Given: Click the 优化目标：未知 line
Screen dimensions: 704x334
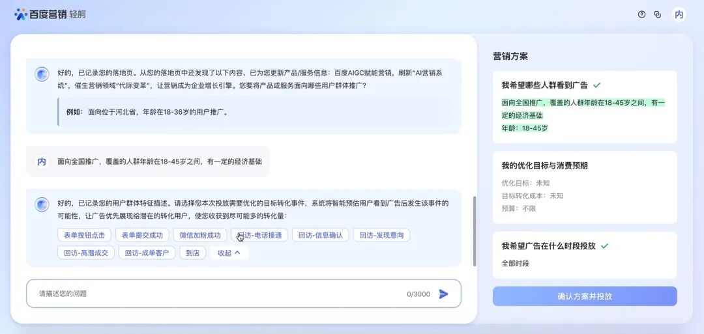Looking at the screenshot, I should (x=525, y=183).
